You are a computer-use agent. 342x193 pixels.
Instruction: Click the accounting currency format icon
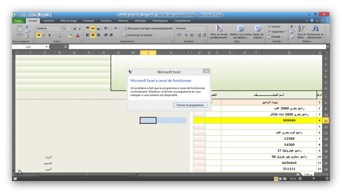click(x=179, y=35)
